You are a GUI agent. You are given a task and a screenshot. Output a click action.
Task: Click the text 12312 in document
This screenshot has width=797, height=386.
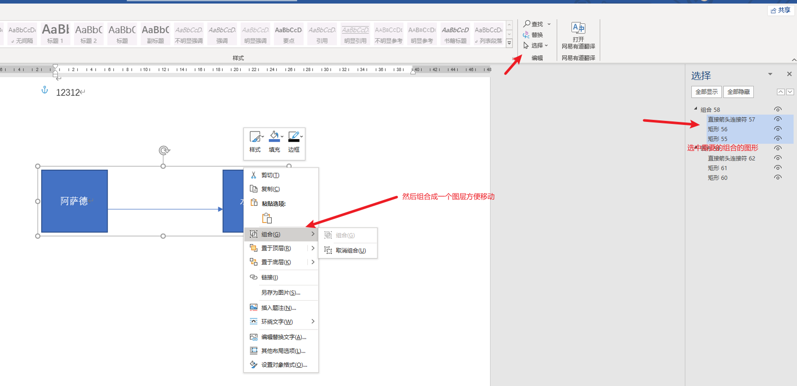click(x=68, y=92)
